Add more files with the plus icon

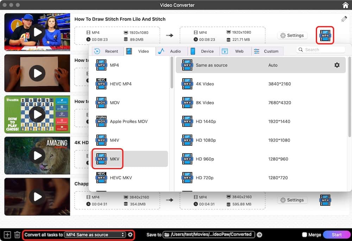(x=7, y=234)
